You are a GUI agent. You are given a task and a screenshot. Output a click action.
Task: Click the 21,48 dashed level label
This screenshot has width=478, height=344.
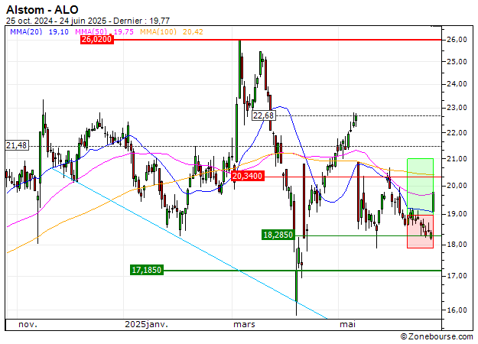(x=17, y=146)
